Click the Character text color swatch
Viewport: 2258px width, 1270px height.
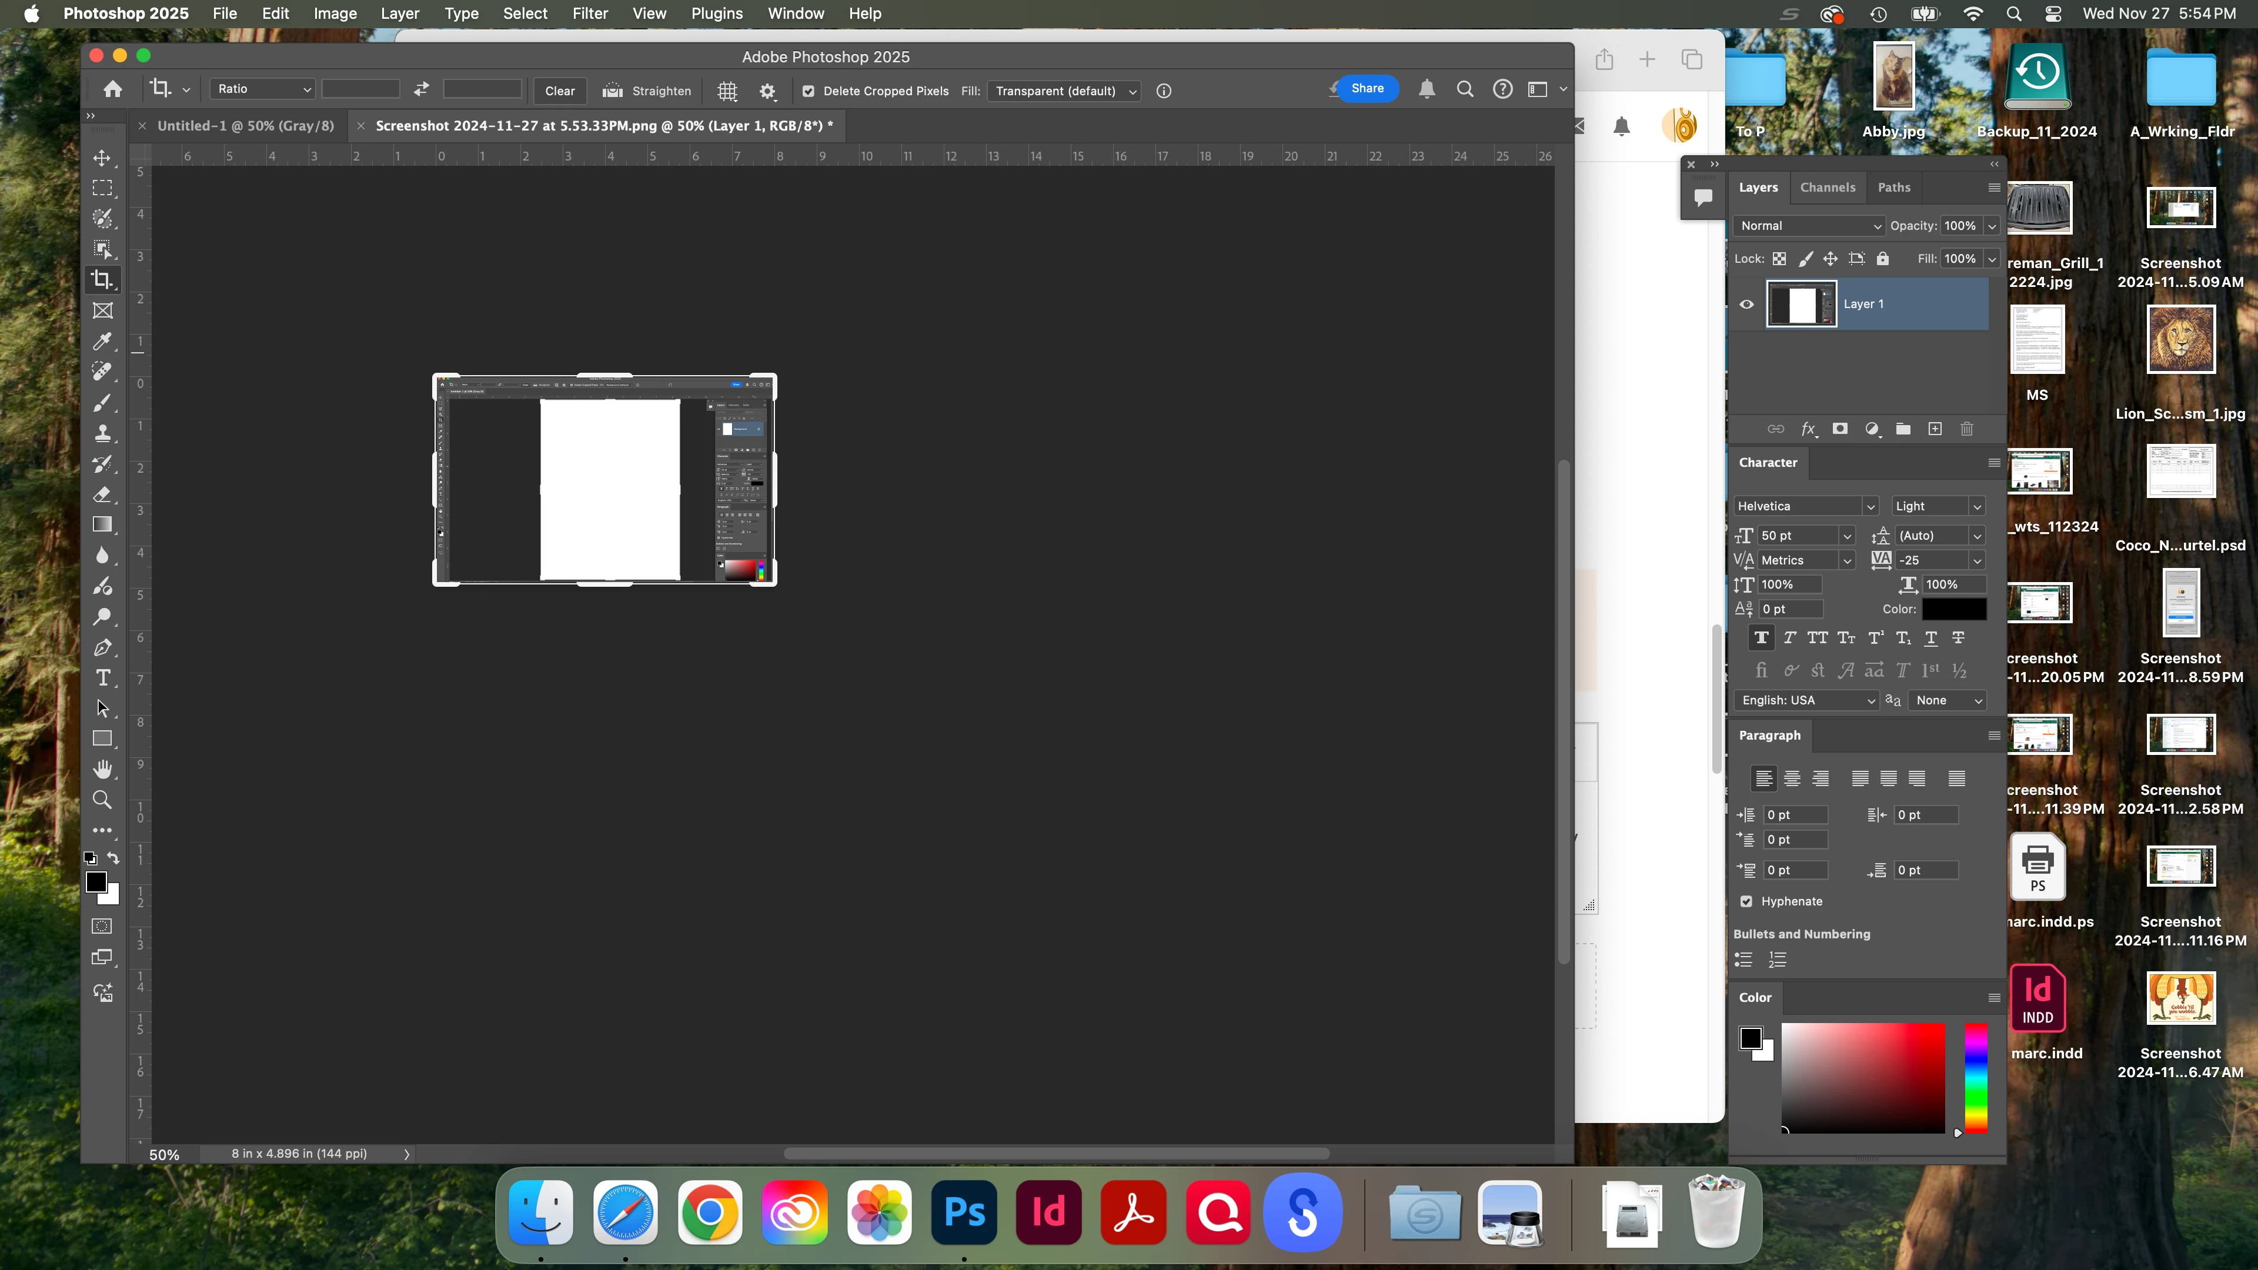pyautogui.click(x=1954, y=609)
